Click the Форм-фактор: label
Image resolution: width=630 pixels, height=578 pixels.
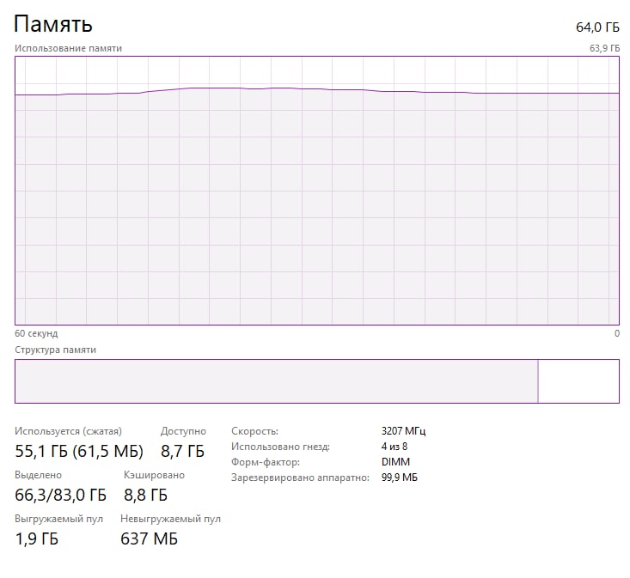pyautogui.click(x=266, y=462)
